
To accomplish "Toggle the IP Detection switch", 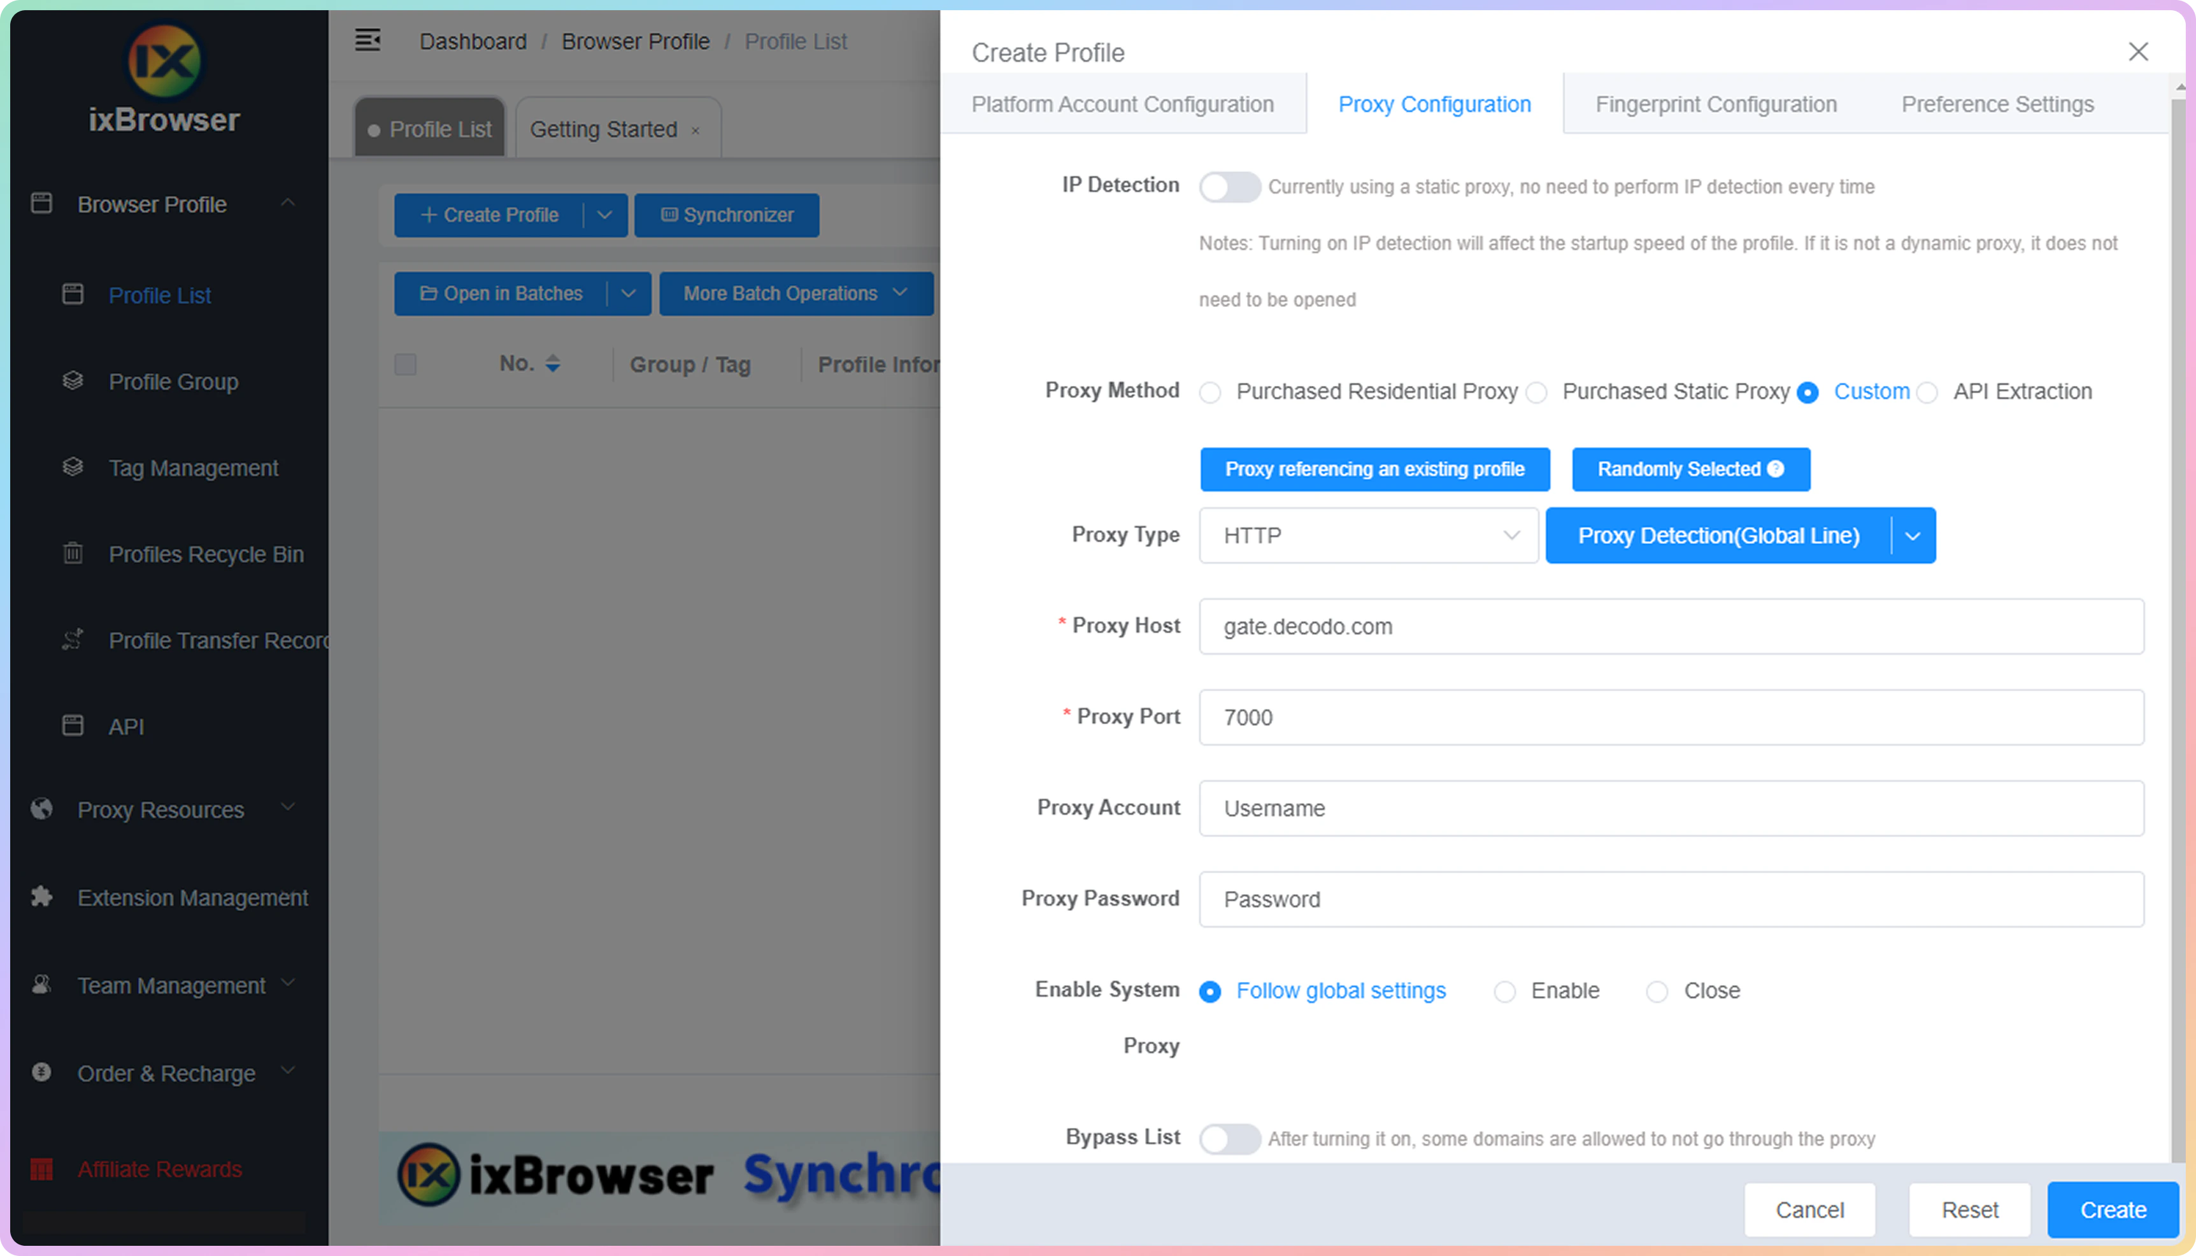I will click(1229, 187).
